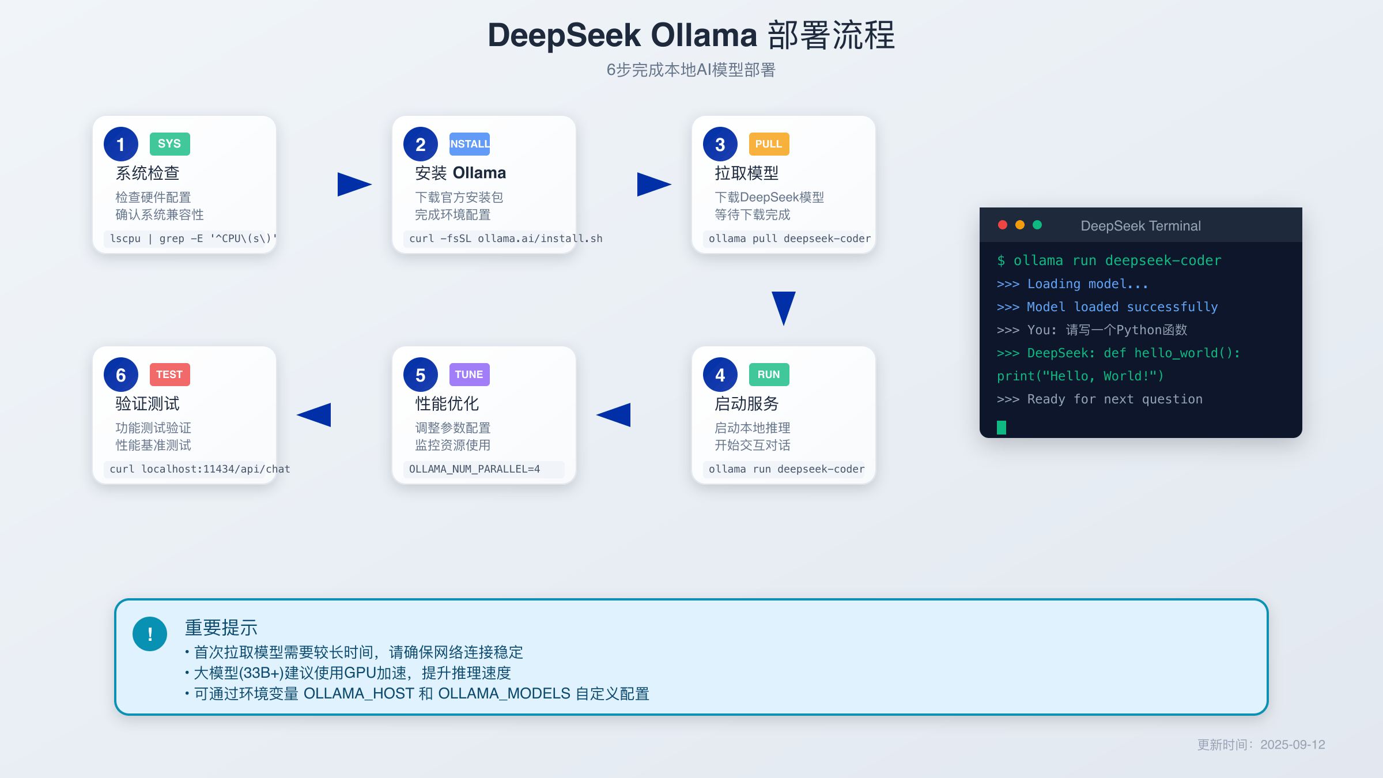1383x778 pixels.
Task: Click the green dot in DeepSeek Terminal
Action: point(1037,225)
